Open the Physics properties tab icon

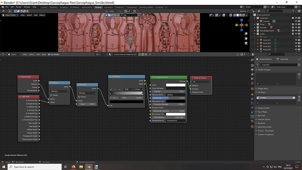point(252,108)
